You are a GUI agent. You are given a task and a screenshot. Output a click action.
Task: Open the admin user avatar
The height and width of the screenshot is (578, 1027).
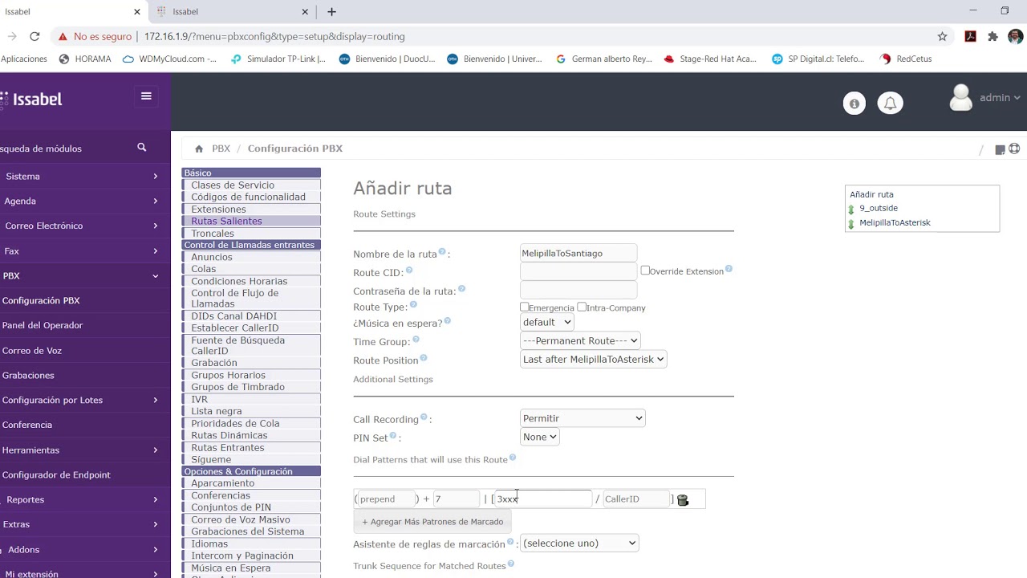pyautogui.click(x=960, y=98)
